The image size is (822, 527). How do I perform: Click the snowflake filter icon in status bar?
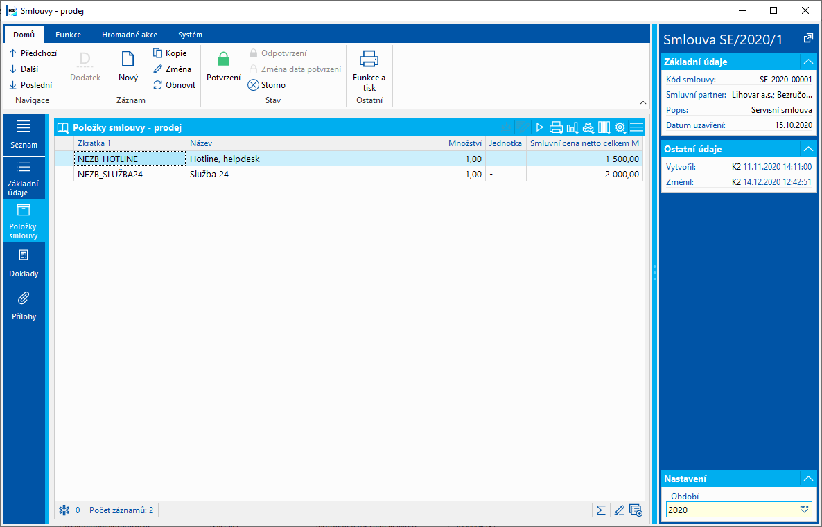pyautogui.click(x=64, y=510)
